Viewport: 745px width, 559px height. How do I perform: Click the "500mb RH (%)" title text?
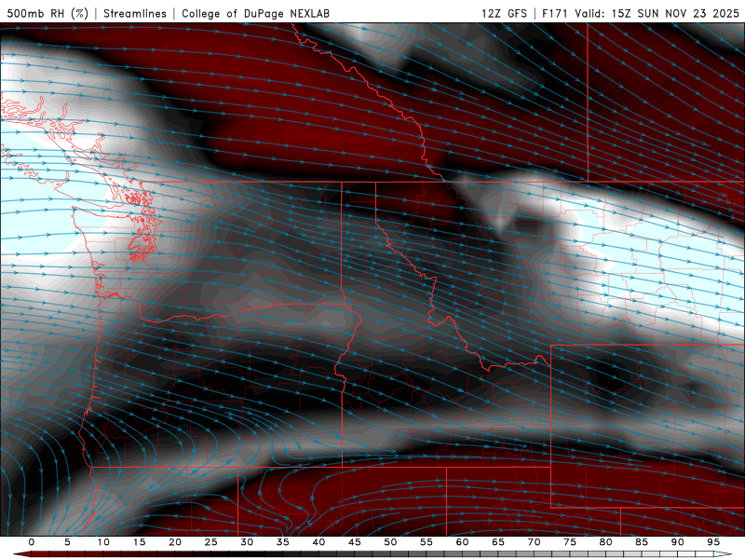pos(47,13)
